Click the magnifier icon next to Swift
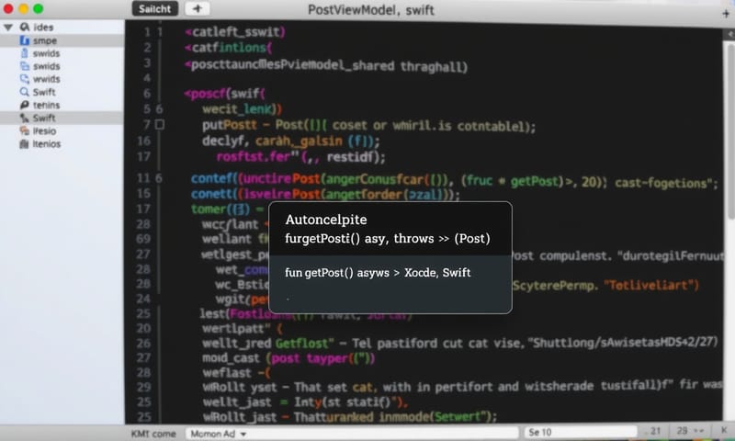The image size is (735, 441). pos(25,92)
